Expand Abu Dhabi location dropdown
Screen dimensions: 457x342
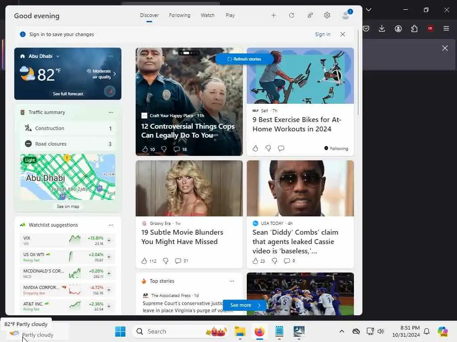point(58,56)
